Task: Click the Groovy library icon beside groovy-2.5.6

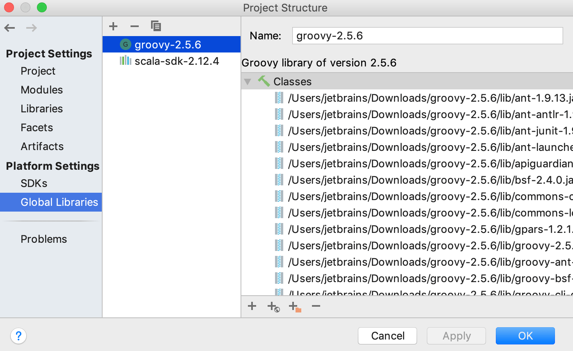Action: click(125, 44)
